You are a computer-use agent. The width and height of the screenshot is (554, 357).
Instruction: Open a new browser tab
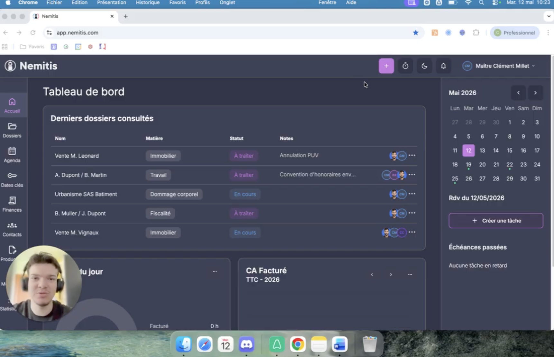pyautogui.click(x=125, y=16)
